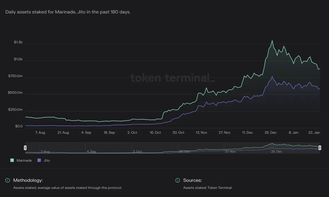Click the Methodology info icon

click(x=7, y=180)
